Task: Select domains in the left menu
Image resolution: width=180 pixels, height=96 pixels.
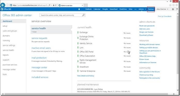Action: pos(6,36)
